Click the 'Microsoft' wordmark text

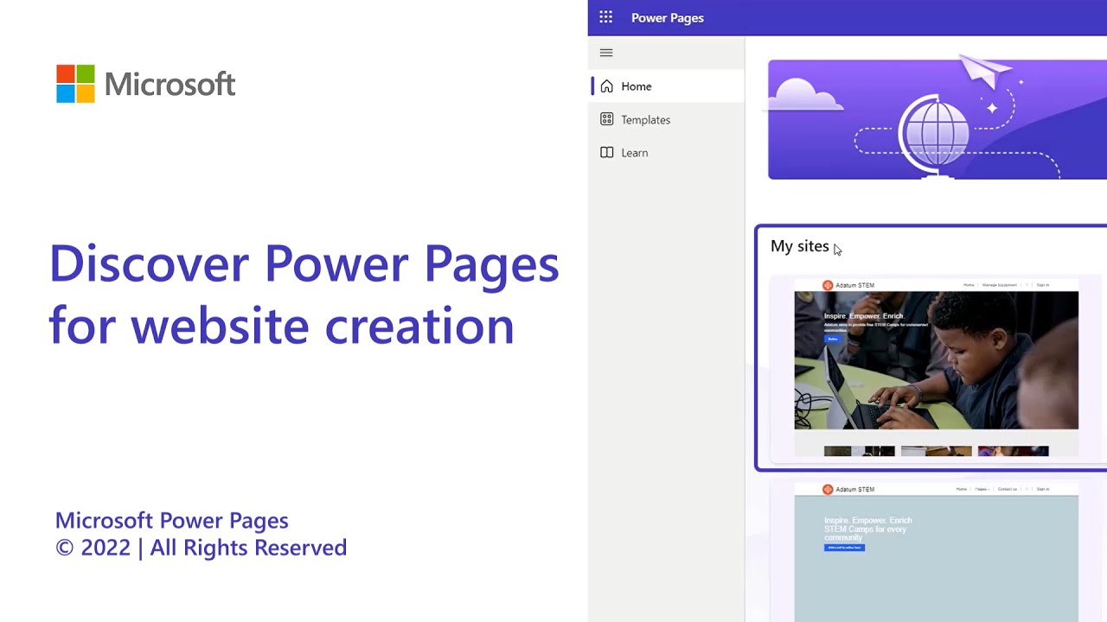(x=170, y=84)
